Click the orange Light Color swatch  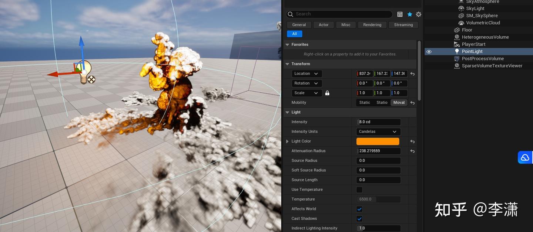click(x=378, y=141)
